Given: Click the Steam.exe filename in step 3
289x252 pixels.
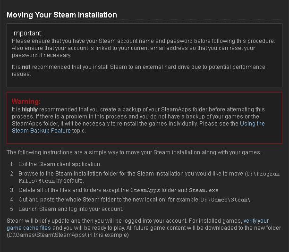Looking at the screenshot, I should pos(196,191).
